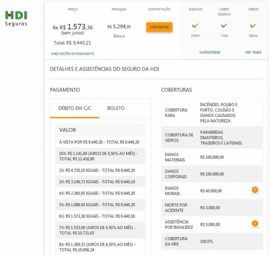Click the Cobertura Para row
Image resolution: width=269 pixels, height=255 pixels.
point(212,113)
